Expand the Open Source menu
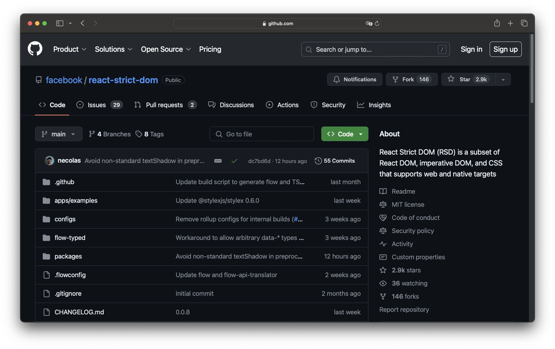The height and width of the screenshot is (349, 555). pos(166,49)
